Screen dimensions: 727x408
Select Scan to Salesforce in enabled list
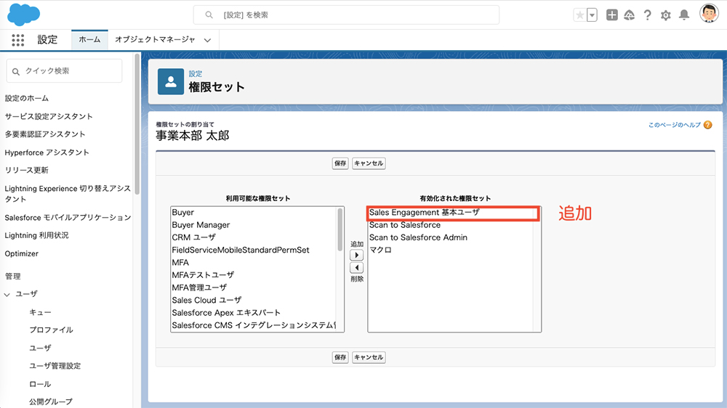405,225
